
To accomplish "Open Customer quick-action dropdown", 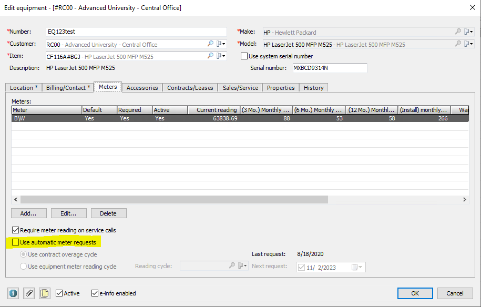I will [x=221, y=44].
